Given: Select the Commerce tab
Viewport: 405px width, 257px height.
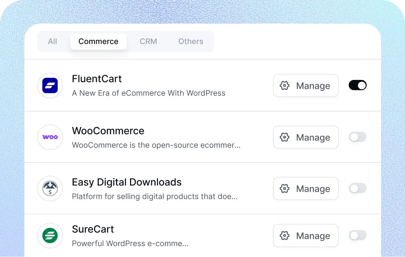Looking at the screenshot, I should [x=98, y=41].
